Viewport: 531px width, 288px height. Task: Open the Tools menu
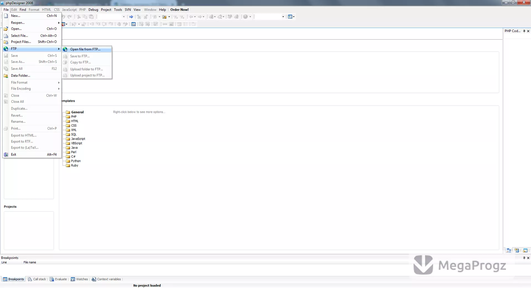coord(118,10)
